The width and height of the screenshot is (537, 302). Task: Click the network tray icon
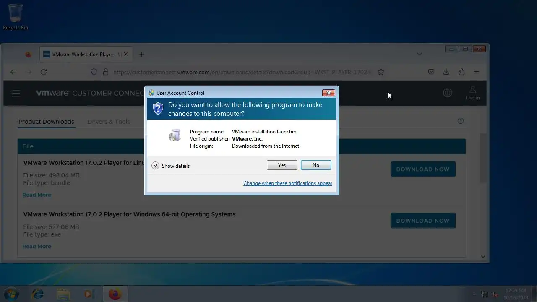pyautogui.click(x=485, y=294)
